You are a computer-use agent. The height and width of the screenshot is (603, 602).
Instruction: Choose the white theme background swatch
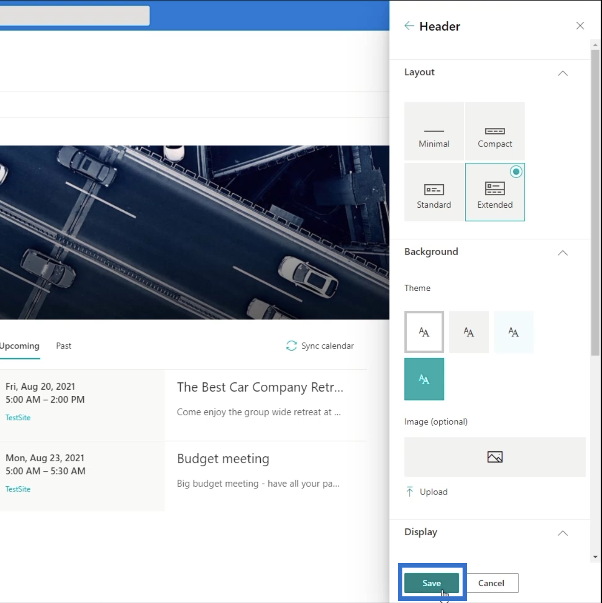(x=424, y=332)
